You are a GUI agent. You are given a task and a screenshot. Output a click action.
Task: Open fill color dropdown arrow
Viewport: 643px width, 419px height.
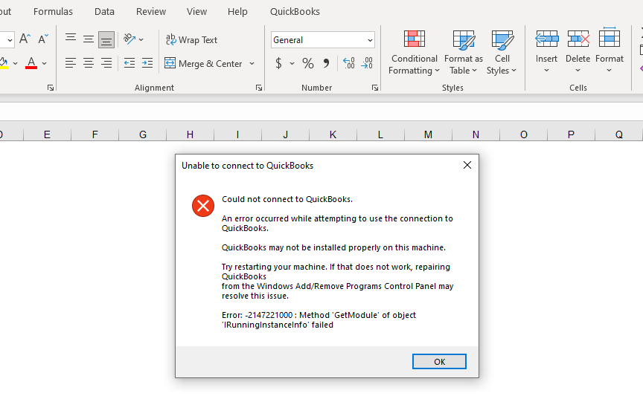click(15, 63)
